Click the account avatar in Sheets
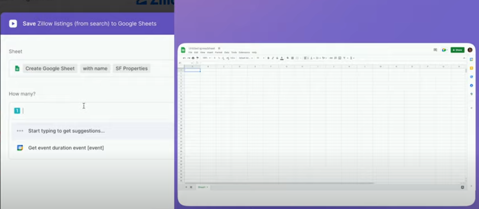Screen dimensions: 479x209 point(470,50)
